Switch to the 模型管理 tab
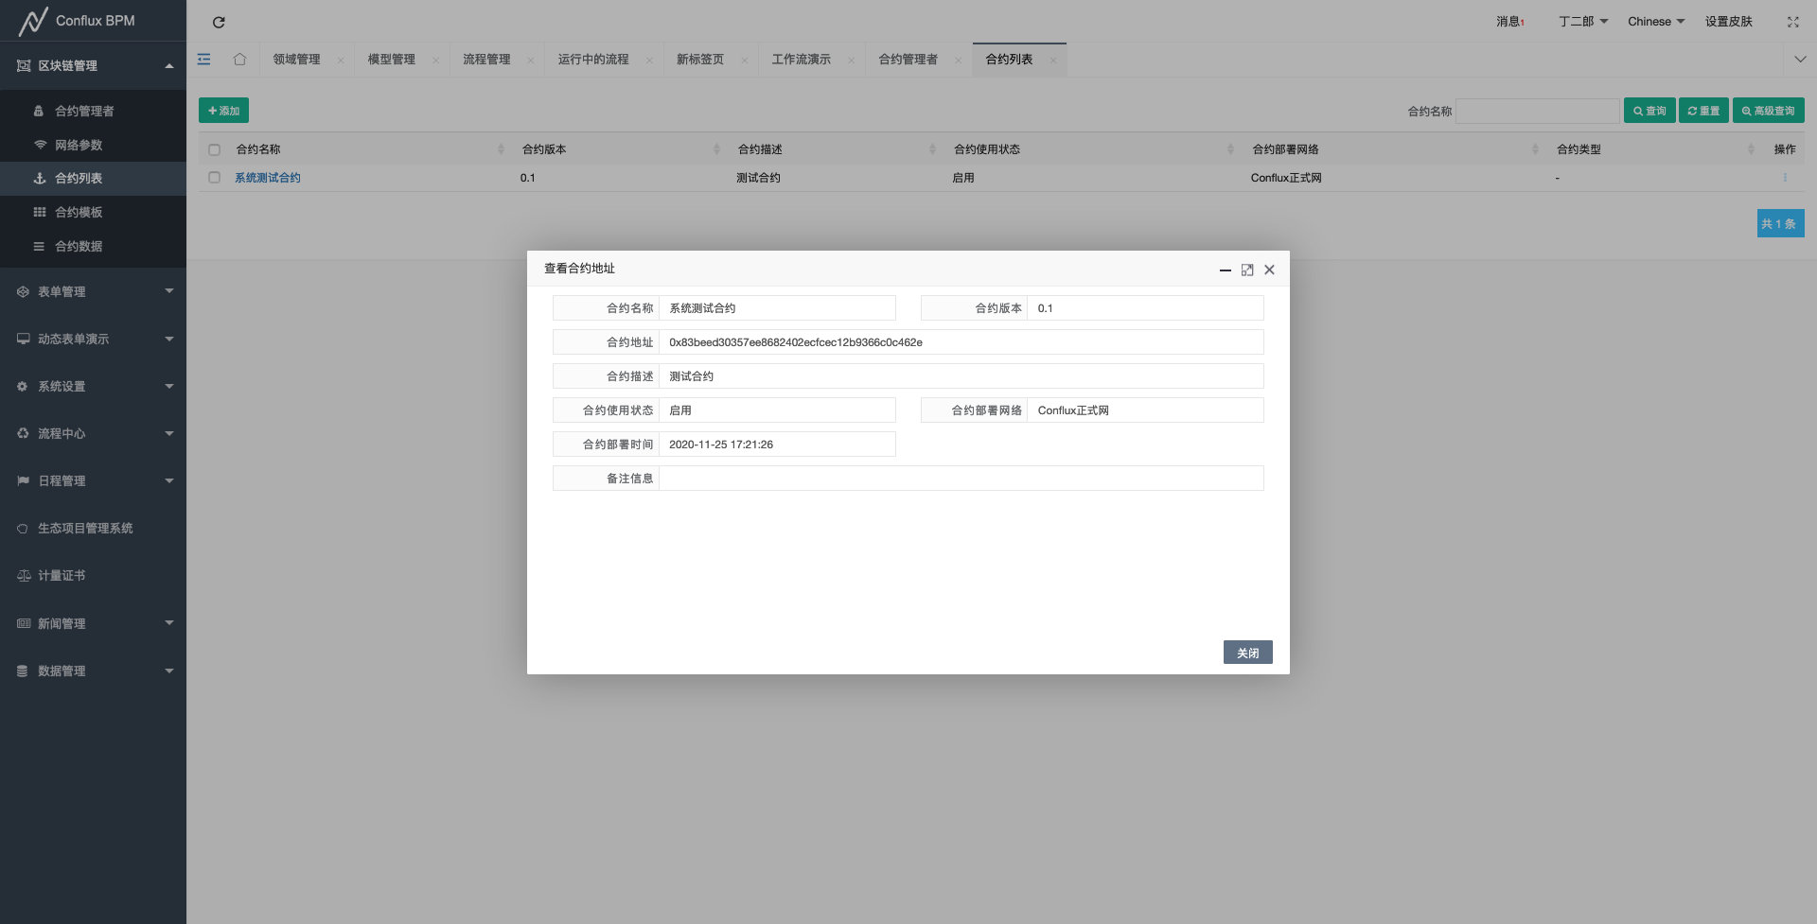The height and width of the screenshot is (924, 1817). (391, 60)
